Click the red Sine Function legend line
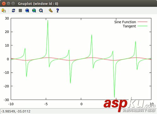 click(143, 22)
